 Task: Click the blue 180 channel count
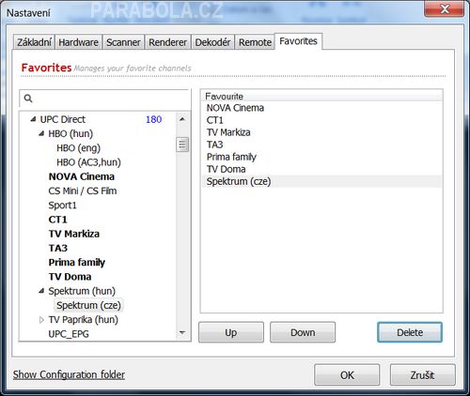point(153,119)
